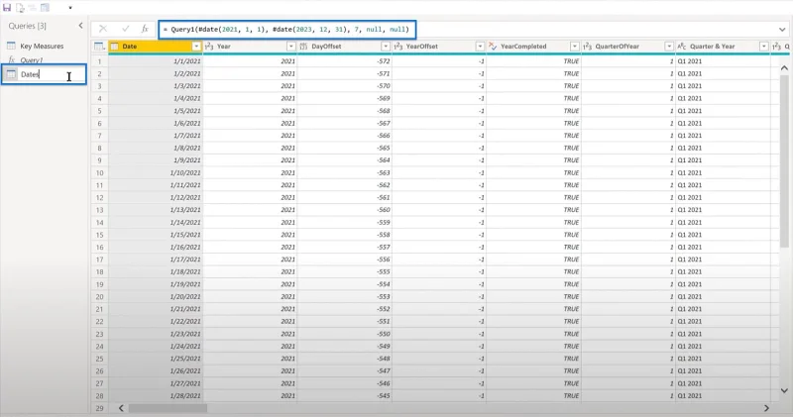Click the Date column type icon

click(115, 47)
